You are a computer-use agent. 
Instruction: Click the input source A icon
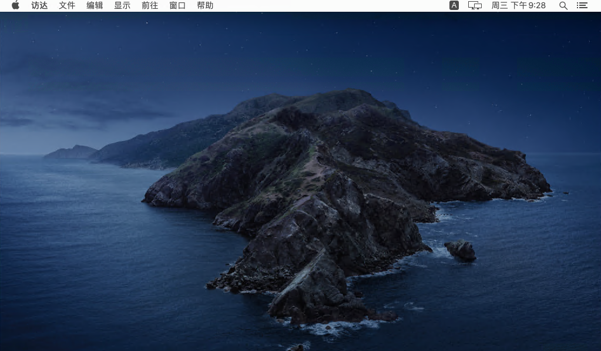coord(454,5)
